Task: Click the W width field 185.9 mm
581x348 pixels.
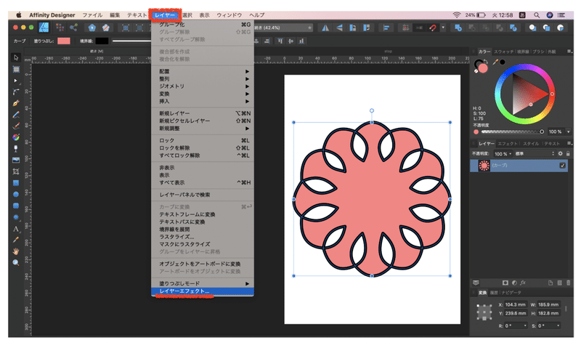Action: [548, 304]
